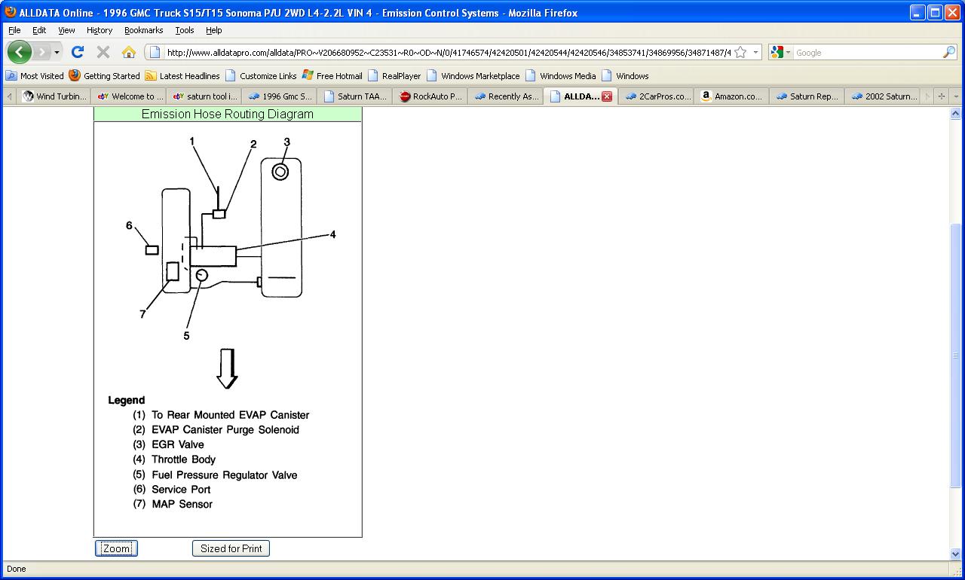965x580 pixels.
Task: Open the Windows Media bookmark
Action: point(560,75)
